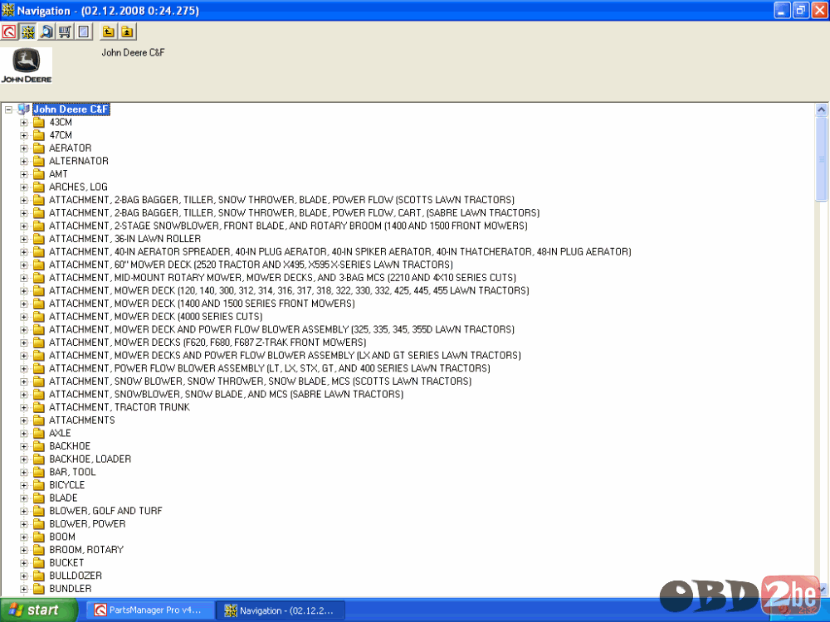Select the 60" mower deck attachment row
This screenshot has width=830, height=622.
[x=251, y=265]
